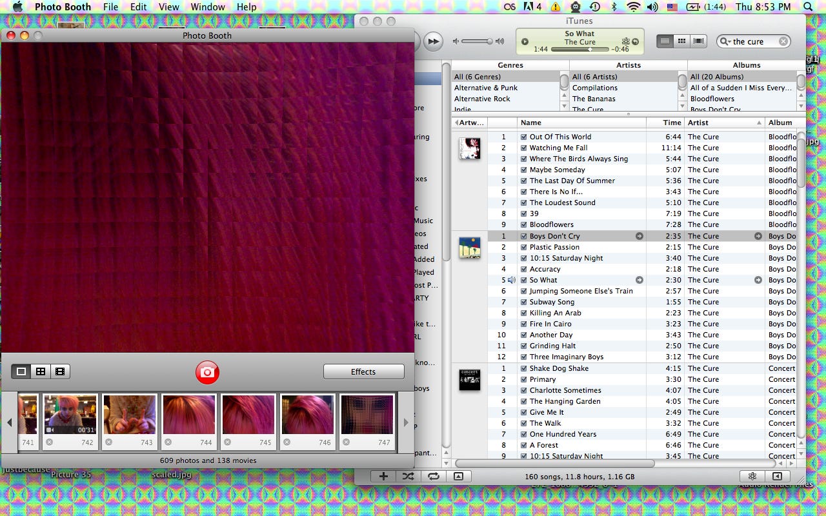Sort by Artist column header

(x=724, y=123)
